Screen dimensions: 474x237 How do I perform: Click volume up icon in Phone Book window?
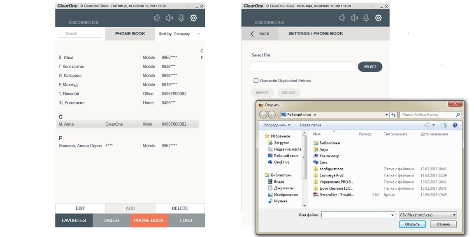(x=169, y=18)
